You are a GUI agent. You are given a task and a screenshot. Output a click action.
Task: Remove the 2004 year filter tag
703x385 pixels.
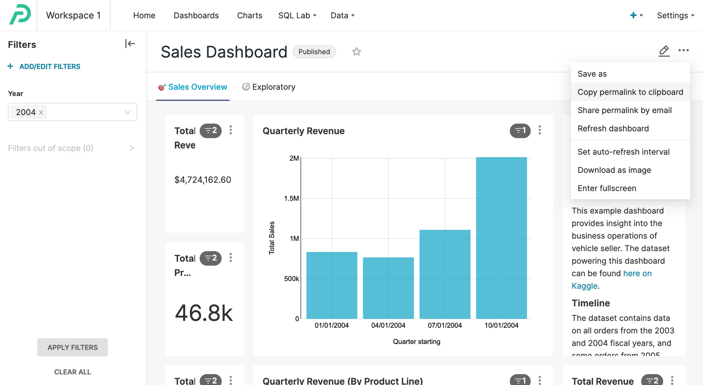coord(41,112)
